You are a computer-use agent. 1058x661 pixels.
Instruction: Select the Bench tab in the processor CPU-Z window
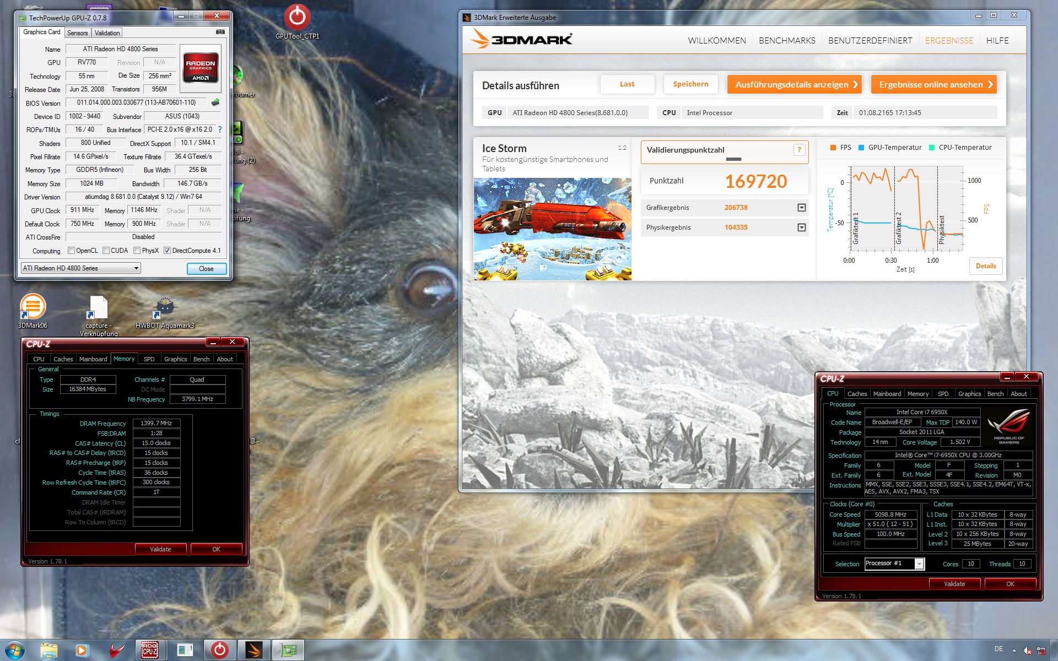(x=995, y=394)
